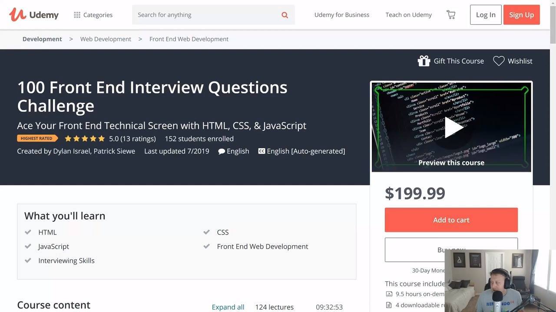Click the 09:32:53 total duration
This screenshot has height=312, width=556.
[329, 307]
